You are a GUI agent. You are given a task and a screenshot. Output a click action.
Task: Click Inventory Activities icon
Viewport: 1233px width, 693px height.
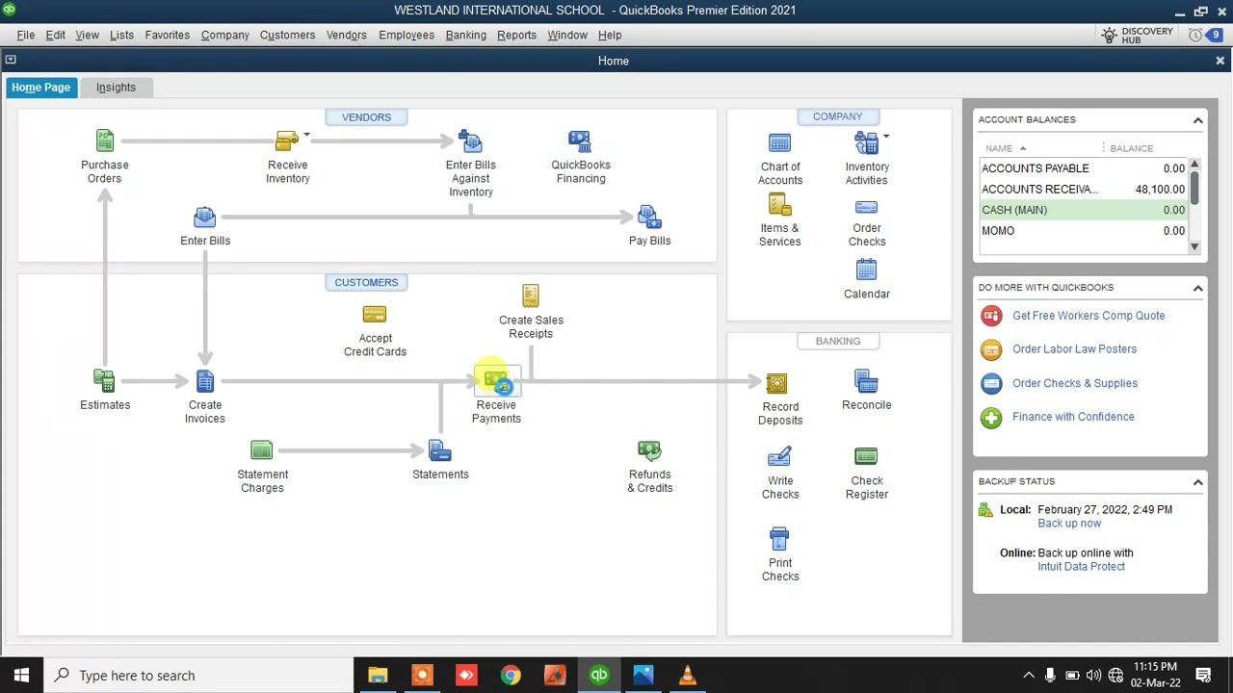(x=866, y=143)
